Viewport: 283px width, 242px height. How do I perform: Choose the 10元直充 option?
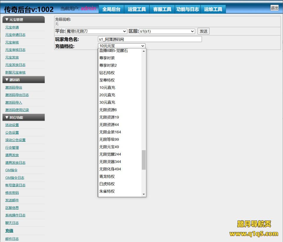[107, 87]
